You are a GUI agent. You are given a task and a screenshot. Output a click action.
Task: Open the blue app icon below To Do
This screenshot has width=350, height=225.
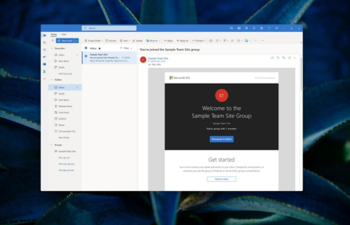click(45, 64)
